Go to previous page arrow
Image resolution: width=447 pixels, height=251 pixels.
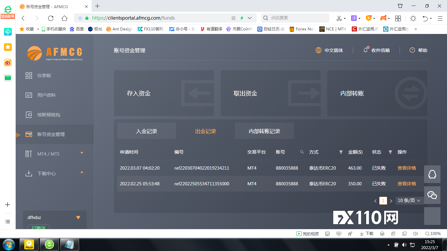pos(375,201)
